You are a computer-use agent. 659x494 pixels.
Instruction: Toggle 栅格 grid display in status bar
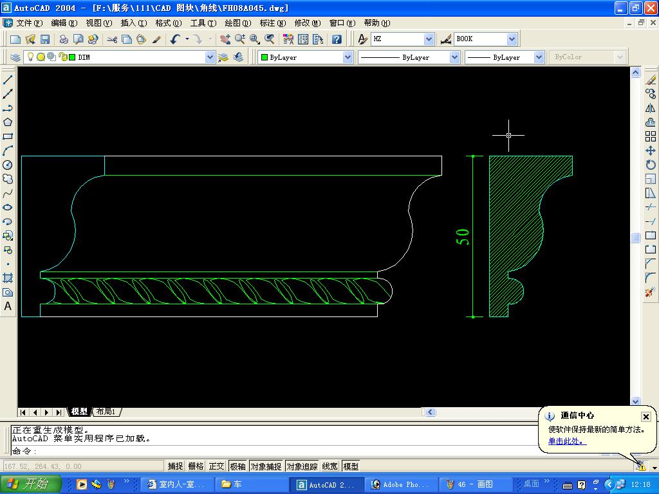tap(196, 466)
